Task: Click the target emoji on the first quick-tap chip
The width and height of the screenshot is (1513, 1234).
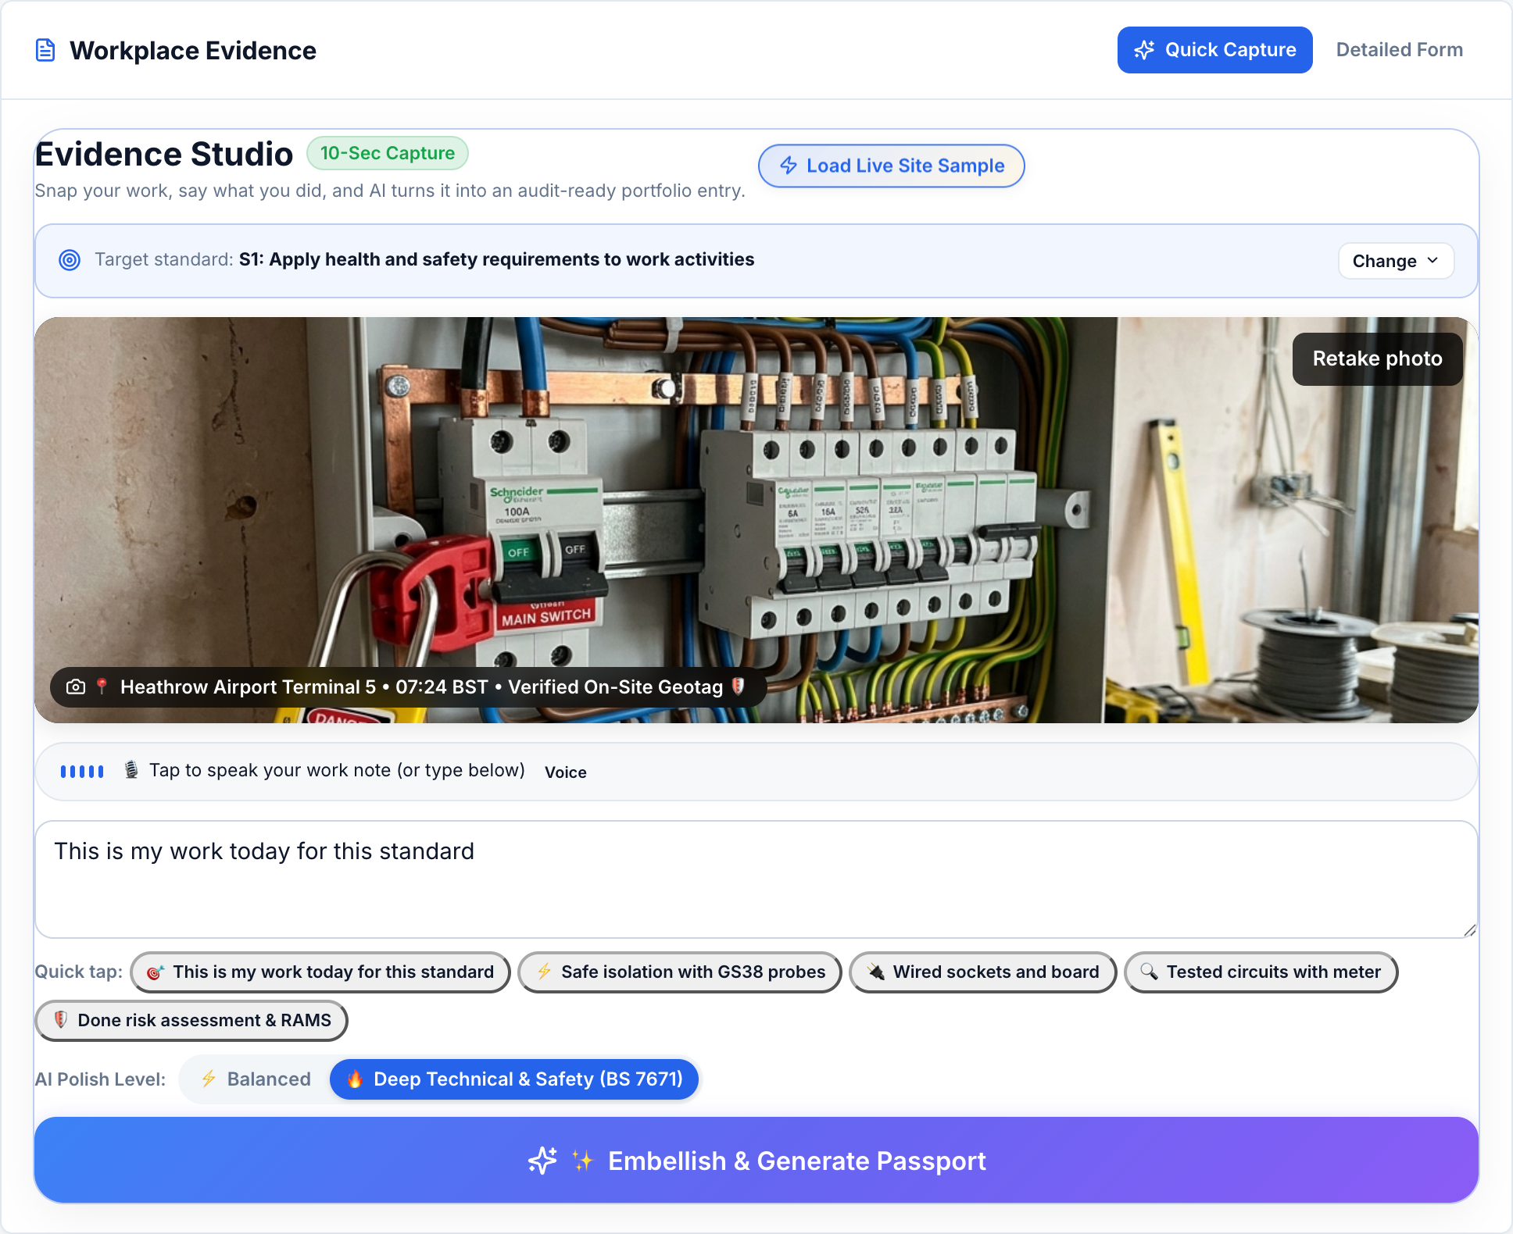Action: pyautogui.click(x=156, y=972)
